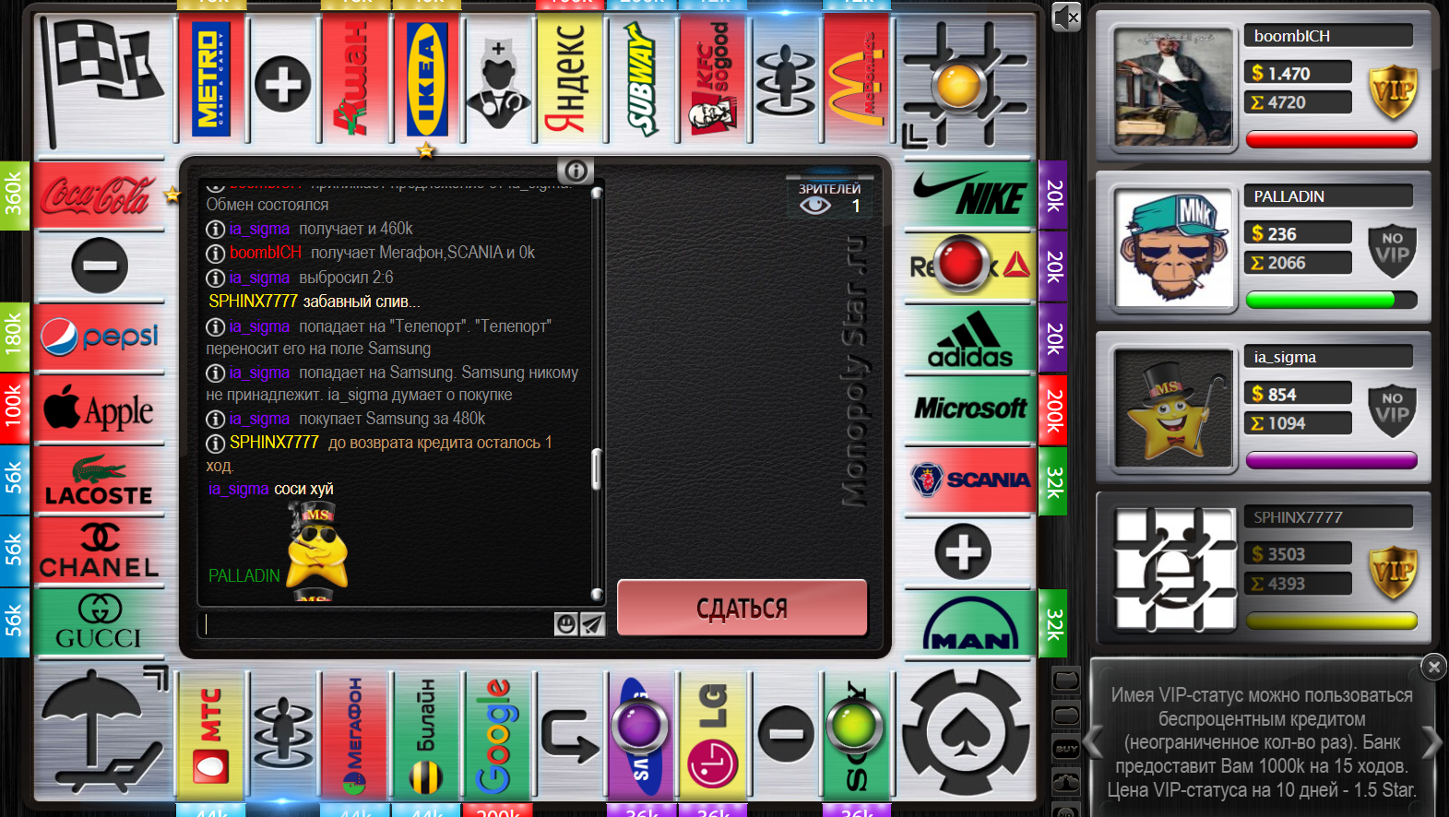This screenshot has width=1449, height=817.
Task: Open the emoji picker in chat
Action: click(x=565, y=624)
